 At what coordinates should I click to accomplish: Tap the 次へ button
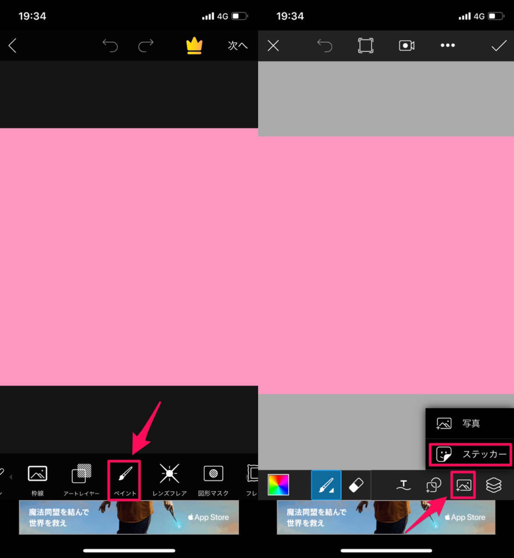[x=237, y=46]
